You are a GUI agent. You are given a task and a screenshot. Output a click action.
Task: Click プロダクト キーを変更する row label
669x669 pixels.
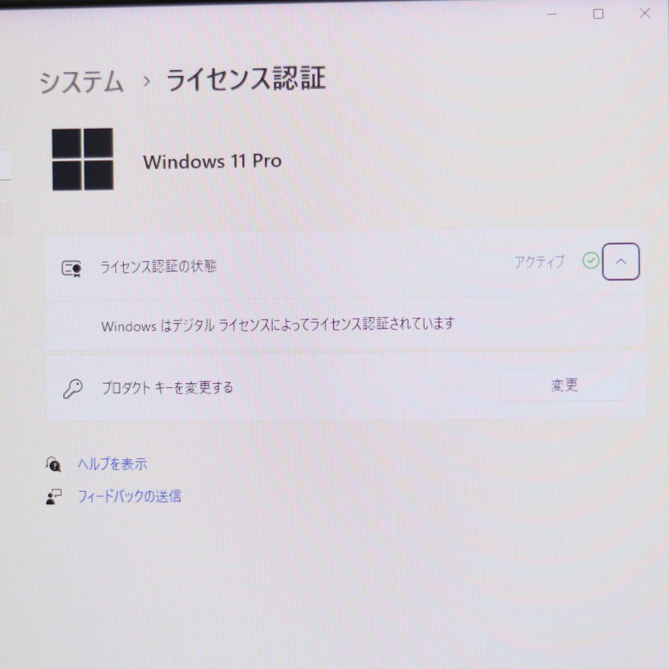167,387
